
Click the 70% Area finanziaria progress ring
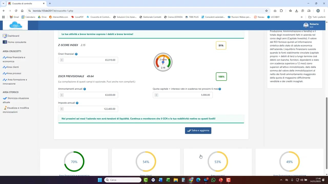[x=74, y=162]
